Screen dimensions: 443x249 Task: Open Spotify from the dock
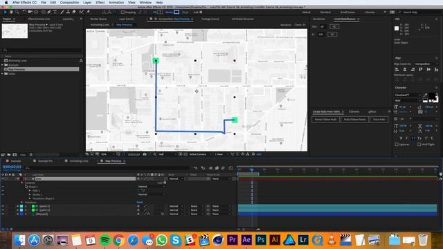(x=105, y=240)
